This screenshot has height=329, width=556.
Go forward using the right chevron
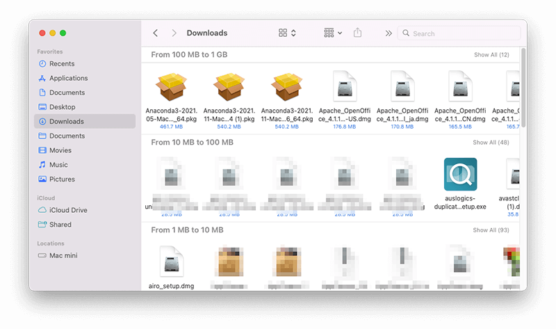click(x=174, y=33)
